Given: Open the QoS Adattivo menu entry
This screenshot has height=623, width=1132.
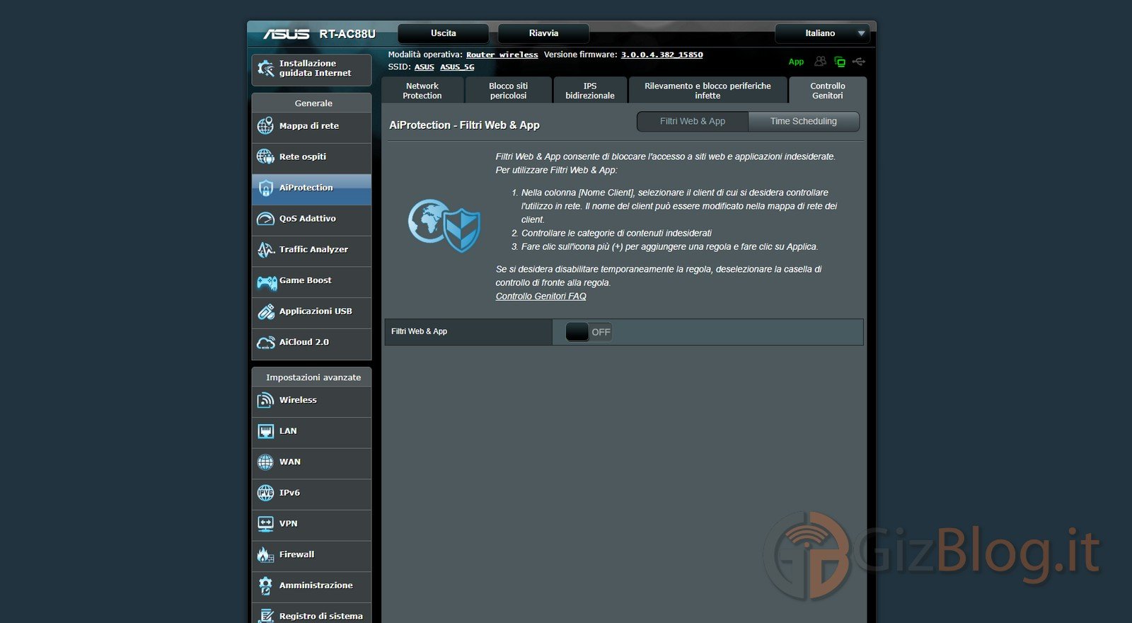Looking at the screenshot, I should (311, 219).
